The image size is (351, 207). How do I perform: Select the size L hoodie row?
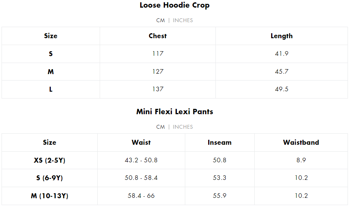175,89
